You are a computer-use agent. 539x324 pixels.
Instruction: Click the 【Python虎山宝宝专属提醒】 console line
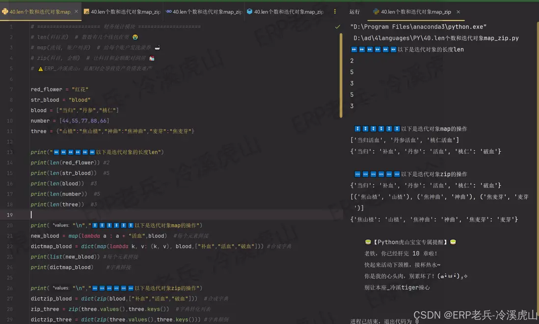point(410,242)
